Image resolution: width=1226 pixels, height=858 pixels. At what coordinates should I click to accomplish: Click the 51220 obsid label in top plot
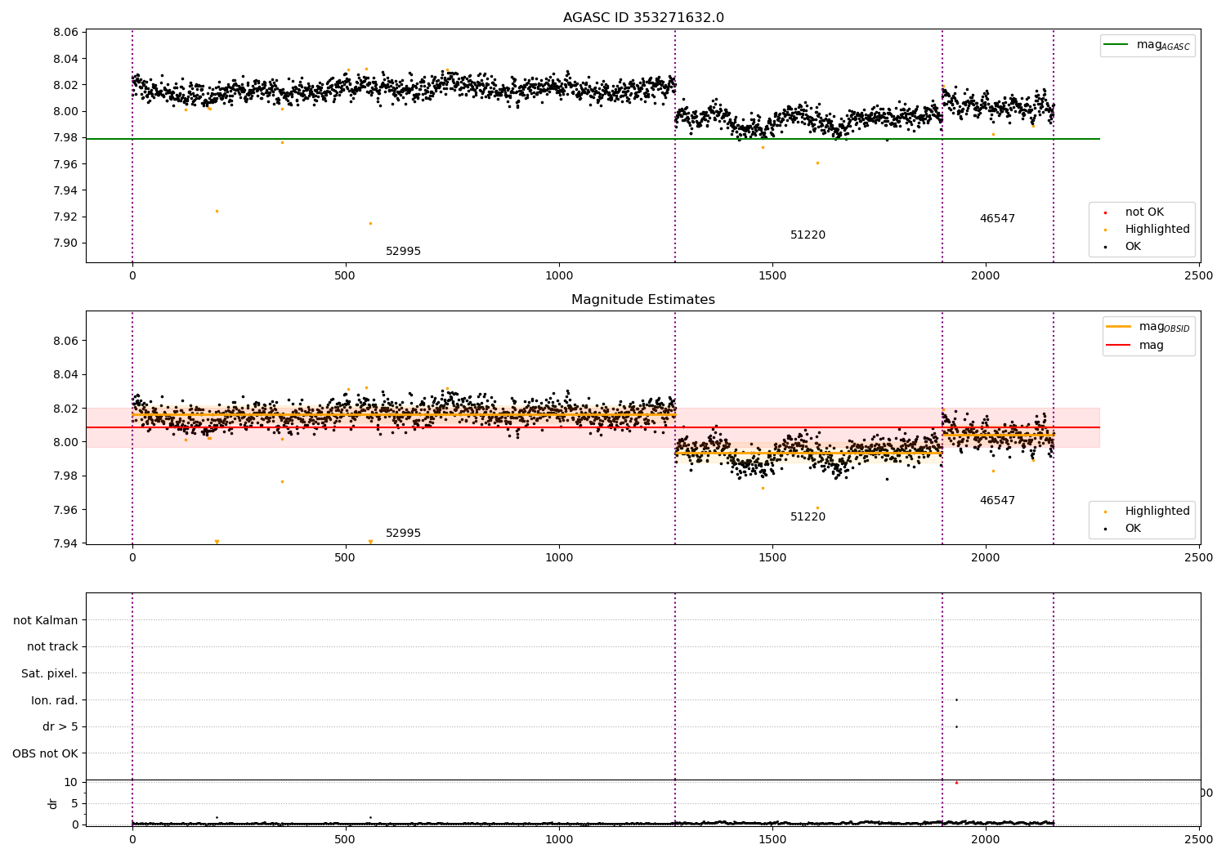click(808, 235)
